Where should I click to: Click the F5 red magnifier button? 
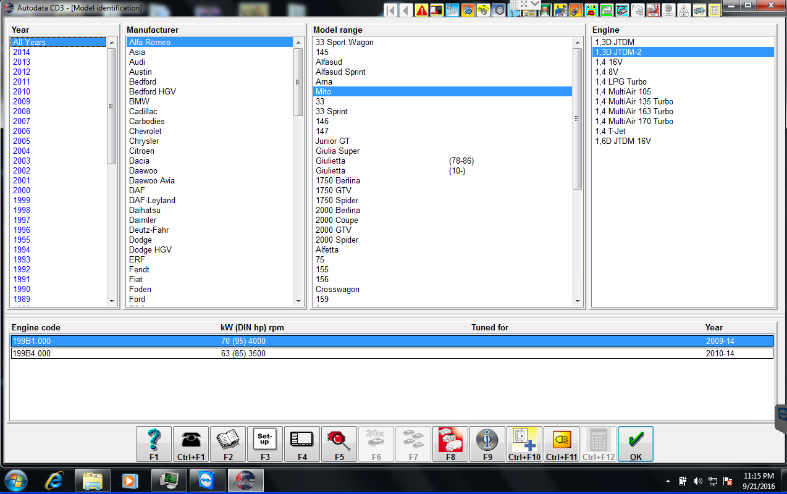[339, 444]
